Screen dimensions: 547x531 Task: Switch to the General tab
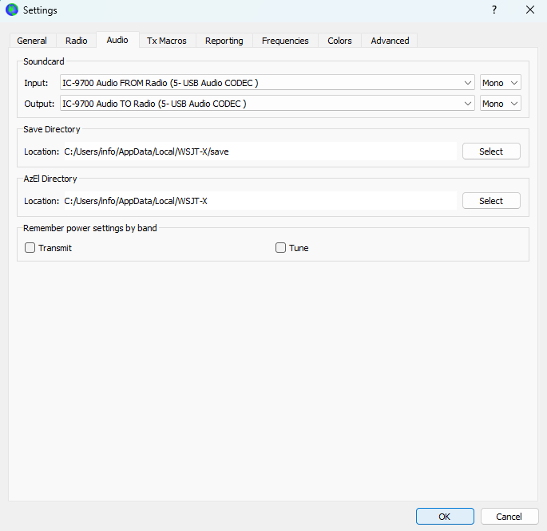[32, 41]
